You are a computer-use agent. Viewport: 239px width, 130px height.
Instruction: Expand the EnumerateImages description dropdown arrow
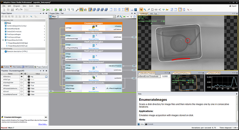click(x=46, y=117)
